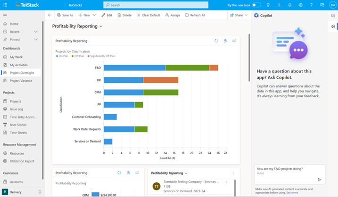Toggle On Plan legend series

62,56
